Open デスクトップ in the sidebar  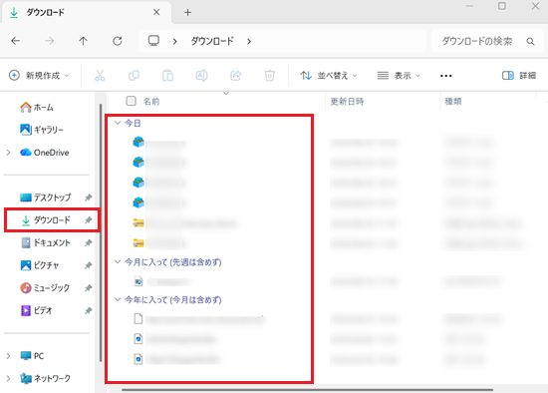click(x=46, y=197)
